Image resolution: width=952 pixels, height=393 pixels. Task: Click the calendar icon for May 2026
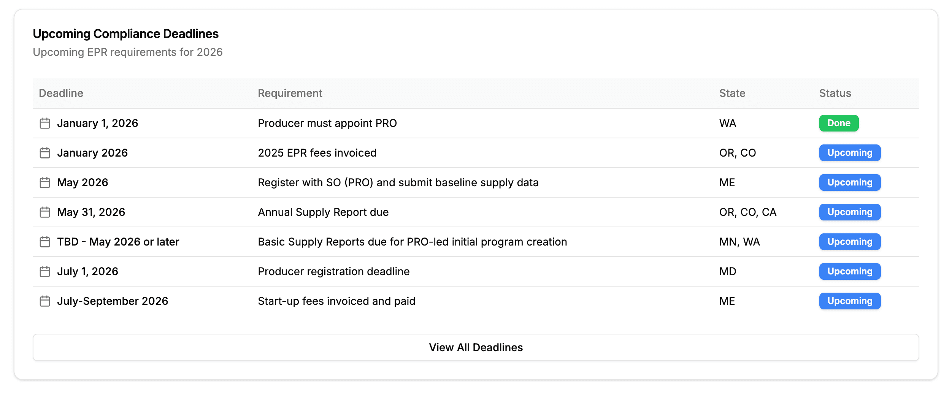[x=44, y=182]
